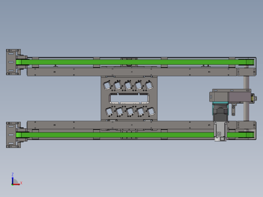
Task: Select the center pallet plate with pockets
Action: (129, 98)
